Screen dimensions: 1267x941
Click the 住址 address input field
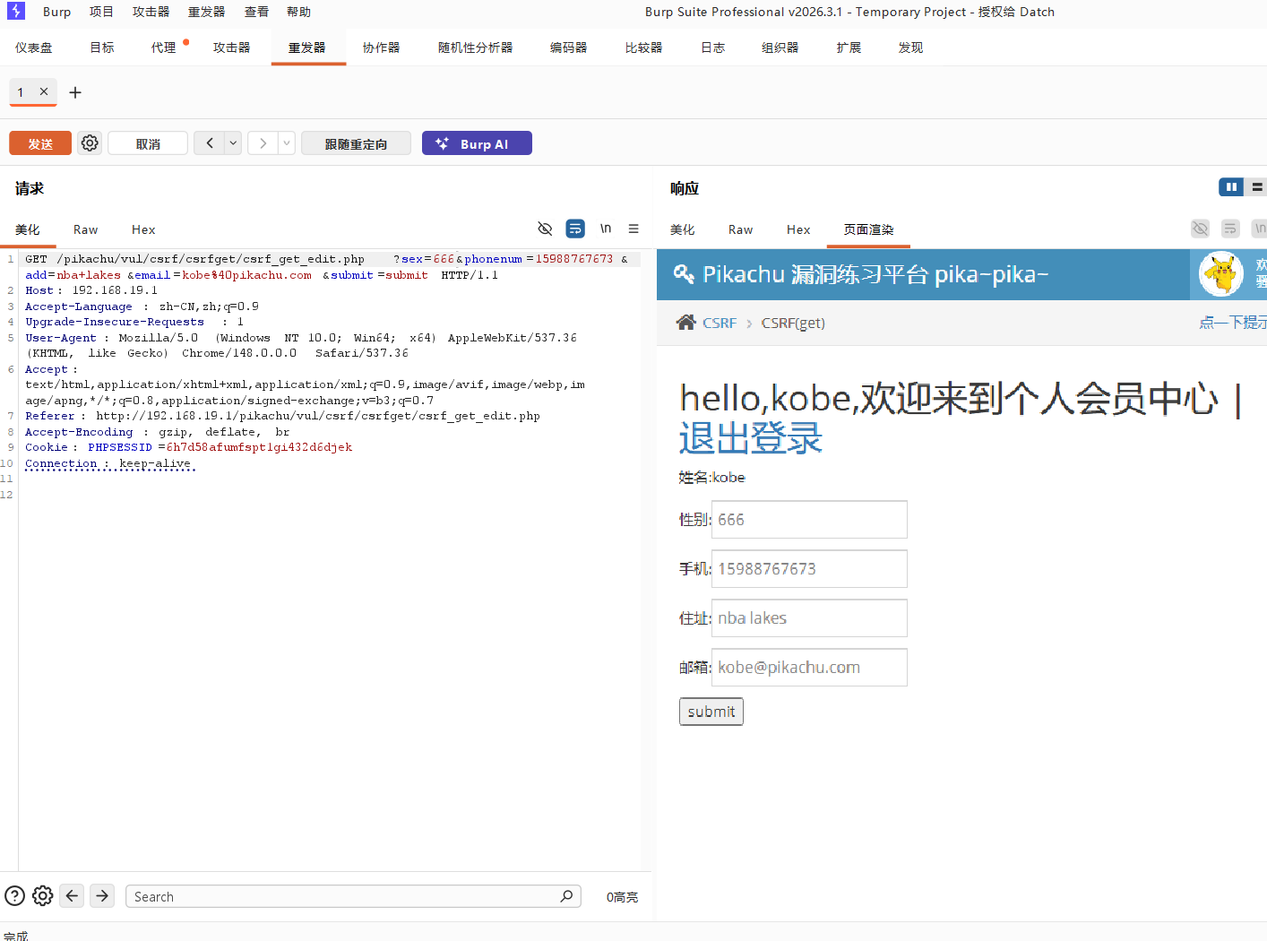pos(809,618)
